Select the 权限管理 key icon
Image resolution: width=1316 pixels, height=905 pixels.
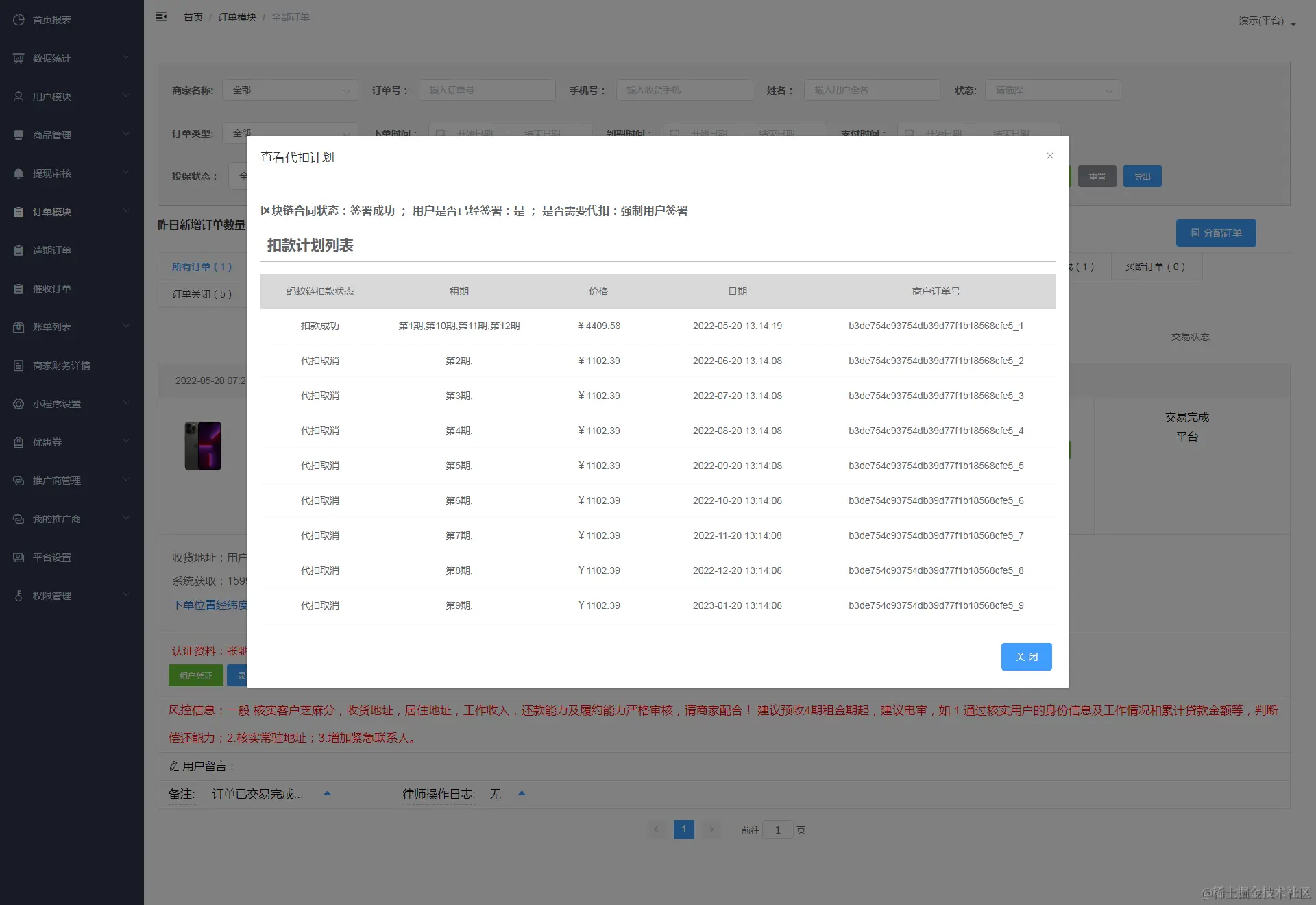coord(19,595)
